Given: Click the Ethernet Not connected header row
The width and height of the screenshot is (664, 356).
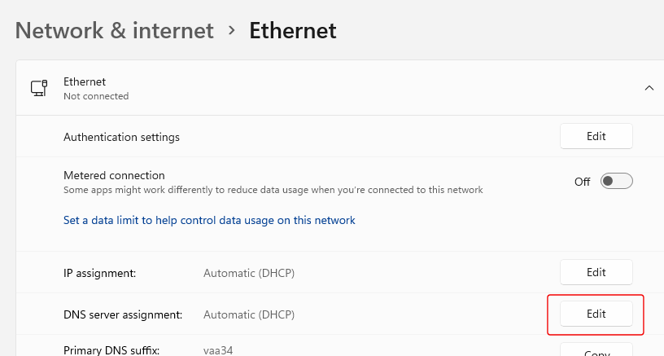Looking at the screenshot, I should (340, 88).
